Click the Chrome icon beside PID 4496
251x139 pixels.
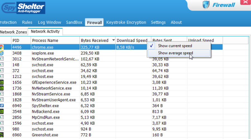click(x=2, y=47)
